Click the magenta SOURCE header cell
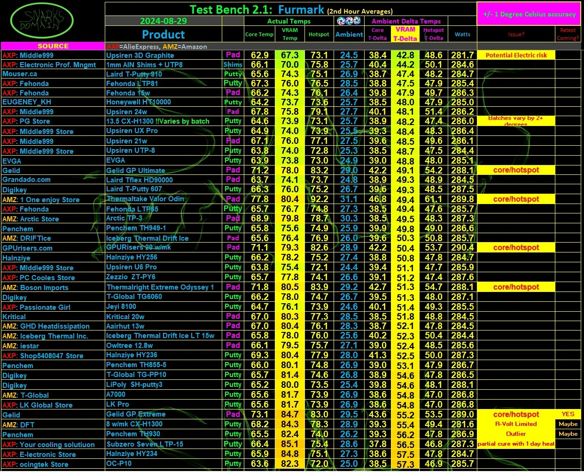Image resolution: width=584 pixels, height=472 pixels. (x=53, y=46)
